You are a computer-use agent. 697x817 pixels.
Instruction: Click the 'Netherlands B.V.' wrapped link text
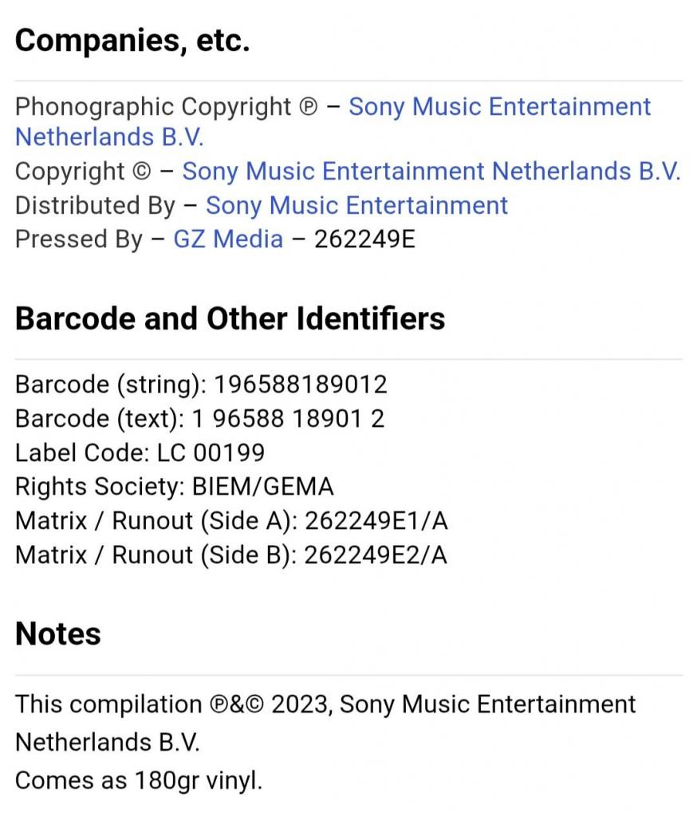tap(109, 137)
